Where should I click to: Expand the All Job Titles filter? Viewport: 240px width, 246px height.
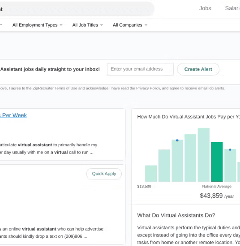coord(87,25)
